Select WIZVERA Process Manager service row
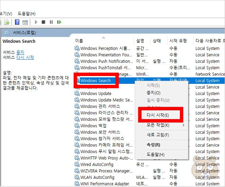Image resolution: width=225 pixels, height=187 pixels. [x=107, y=171]
